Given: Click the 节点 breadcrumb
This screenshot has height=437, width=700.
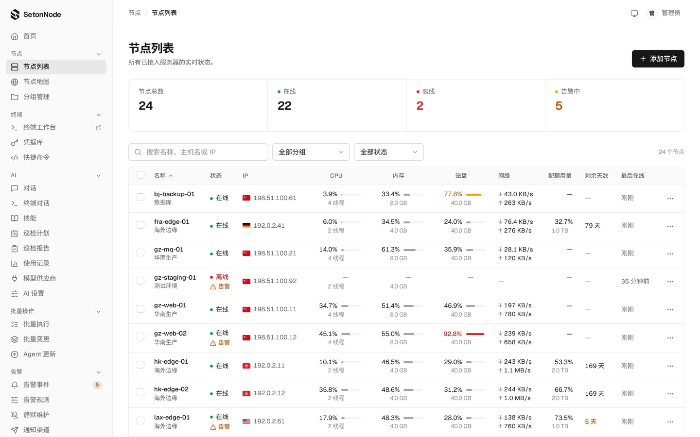Looking at the screenshot, I should pos(135,13).
